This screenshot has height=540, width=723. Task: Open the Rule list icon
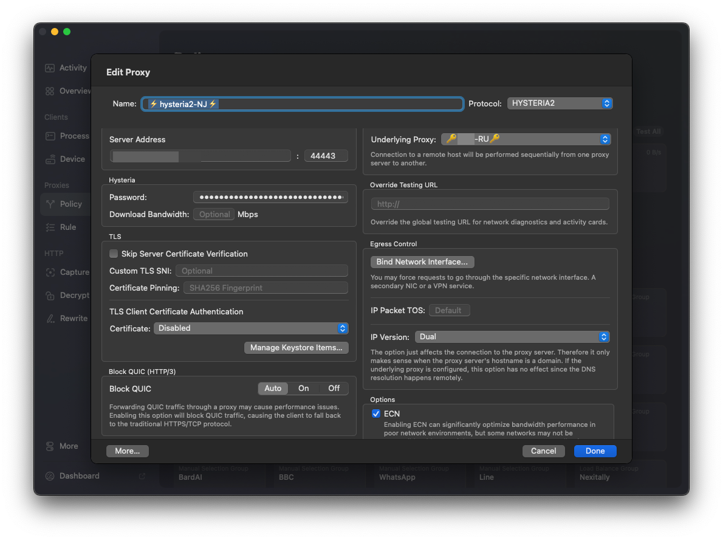[50, 227]
